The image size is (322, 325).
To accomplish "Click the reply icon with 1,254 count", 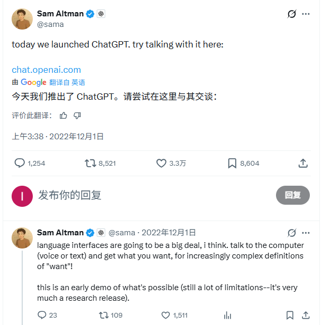I will pos(20,163).
